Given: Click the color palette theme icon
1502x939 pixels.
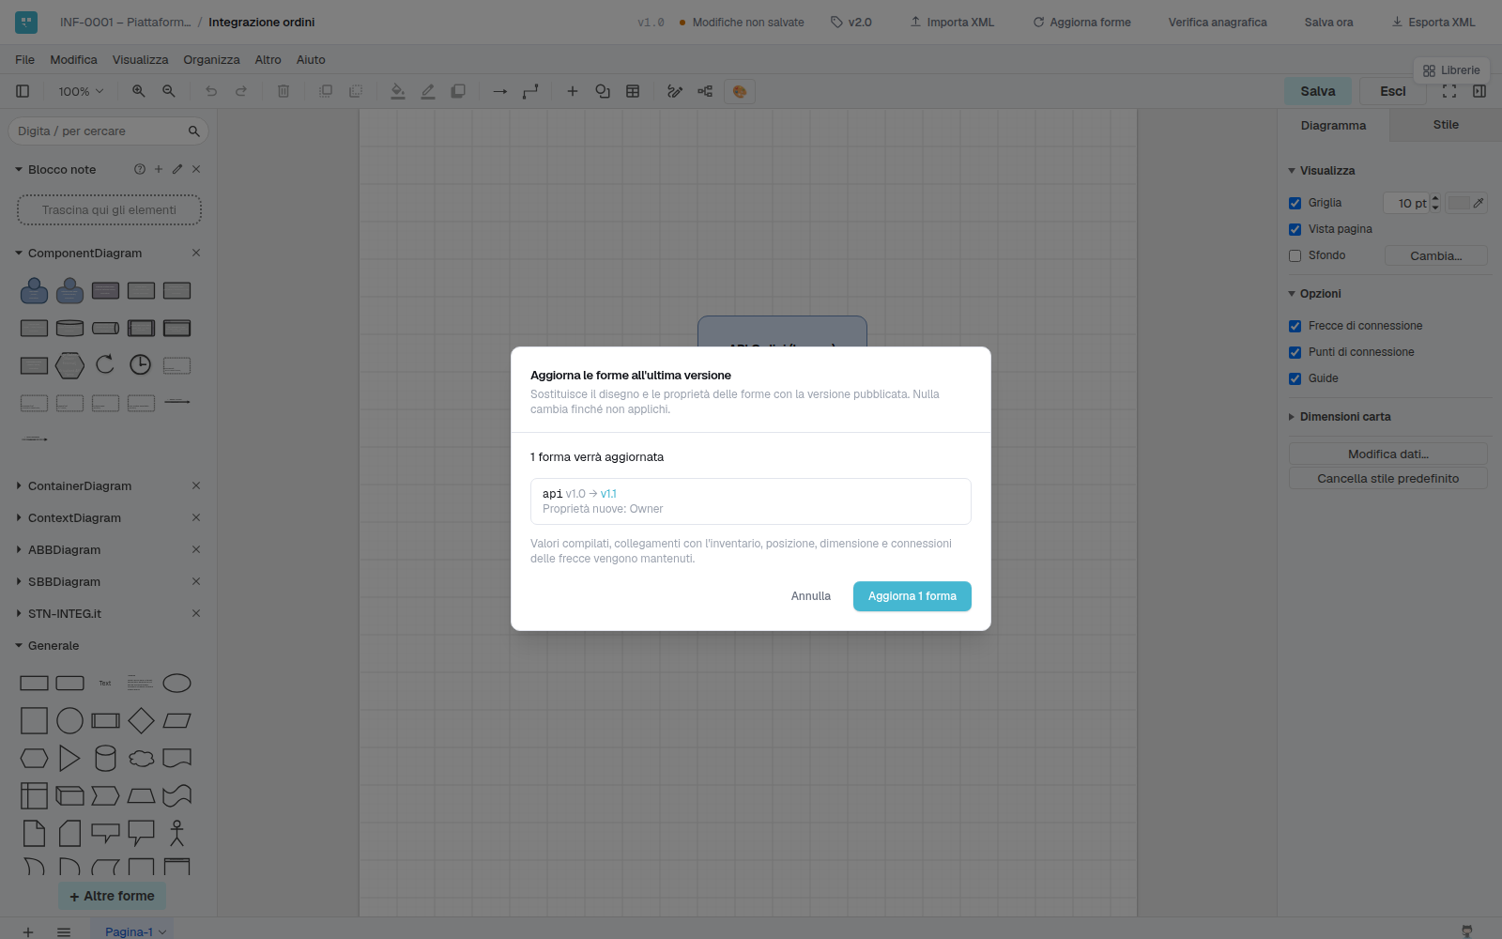Looking at the screenshot, I should 740,91.
